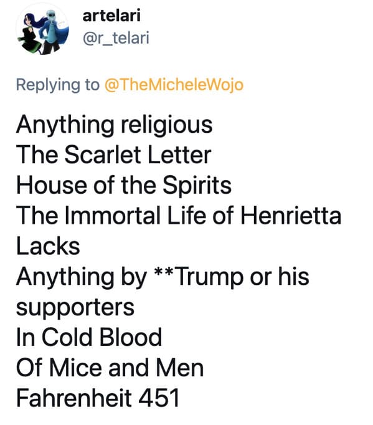This screenshot has width=373, height=425.
Task: Select the 'In Cold Blood' line
Action: [x=89, y=337]
